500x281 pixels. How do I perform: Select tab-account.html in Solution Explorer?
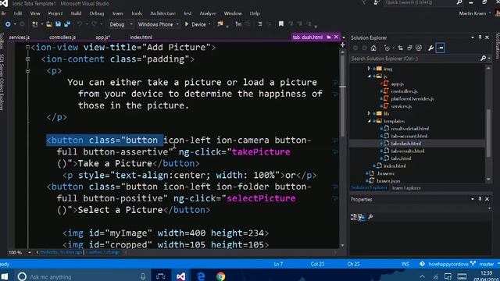[409, 136]
